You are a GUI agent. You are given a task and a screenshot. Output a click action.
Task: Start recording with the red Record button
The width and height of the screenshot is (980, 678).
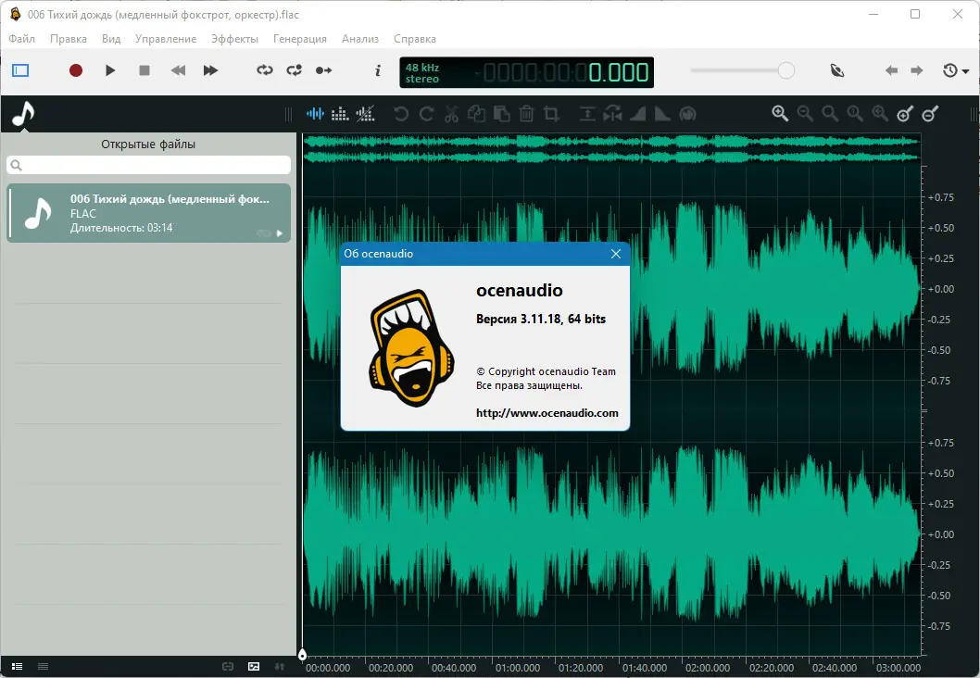tap(76, 70)
